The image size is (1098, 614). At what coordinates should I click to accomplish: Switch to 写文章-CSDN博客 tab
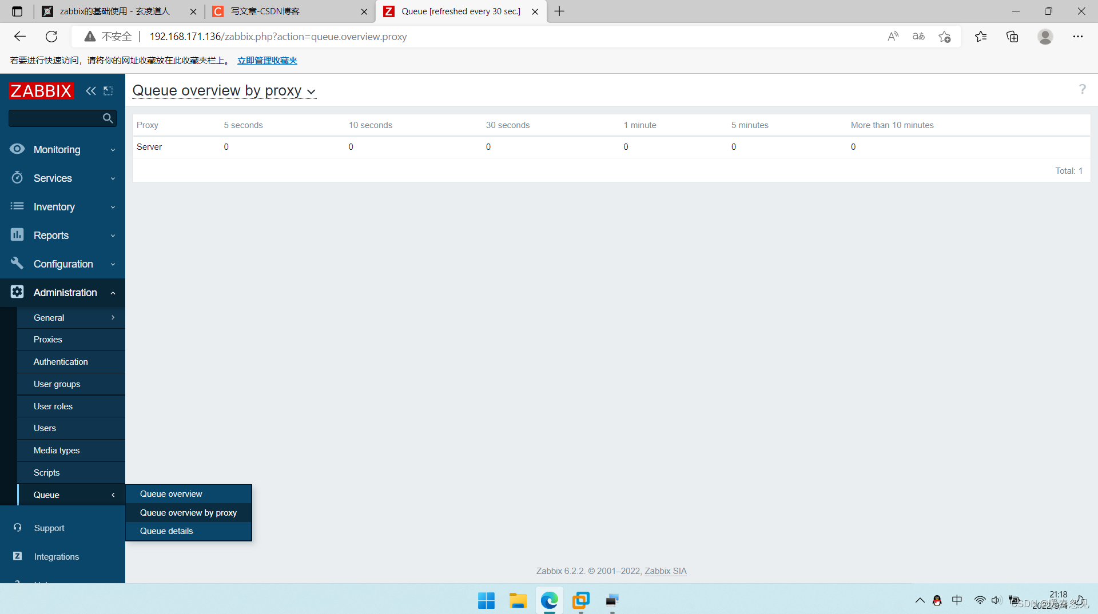click(x=289, y=11)
